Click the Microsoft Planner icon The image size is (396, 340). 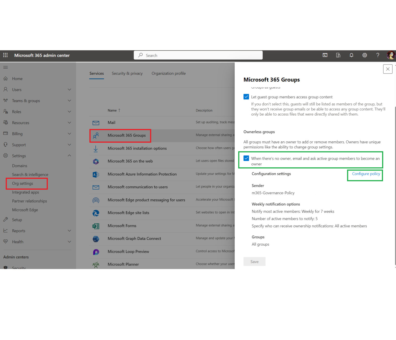[96, 264]
